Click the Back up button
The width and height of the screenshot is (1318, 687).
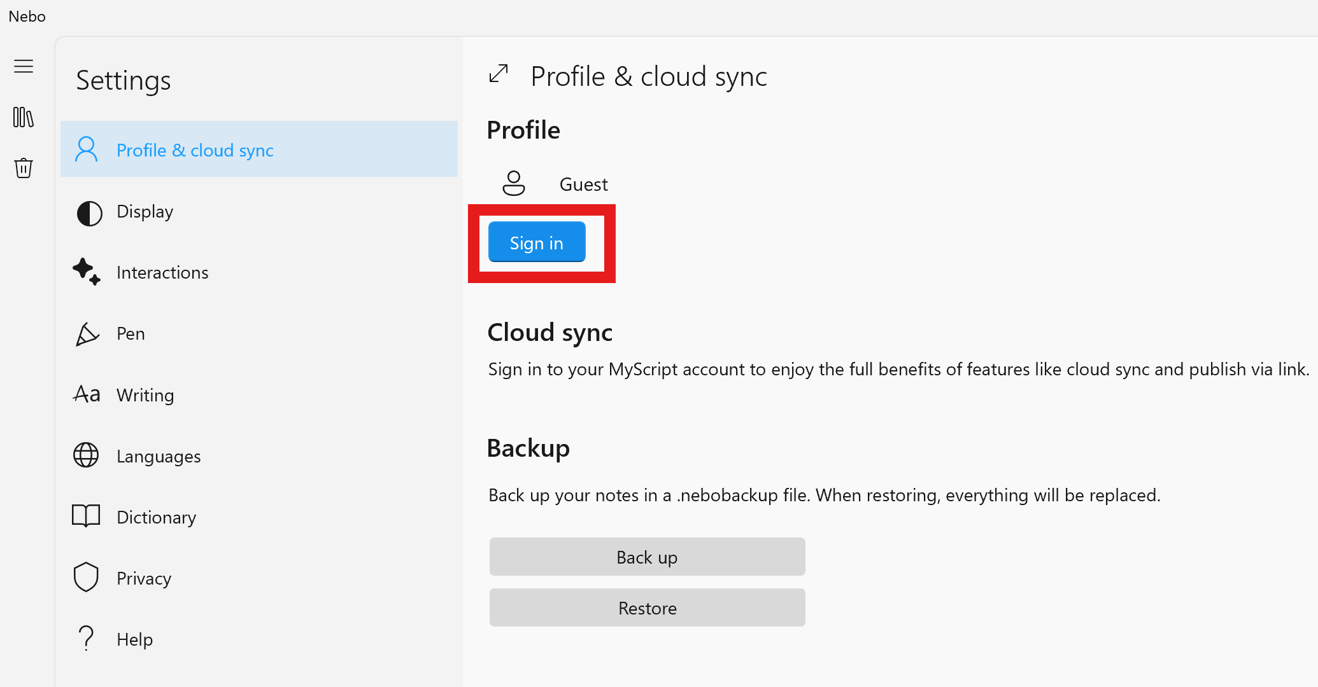[647, 557]
